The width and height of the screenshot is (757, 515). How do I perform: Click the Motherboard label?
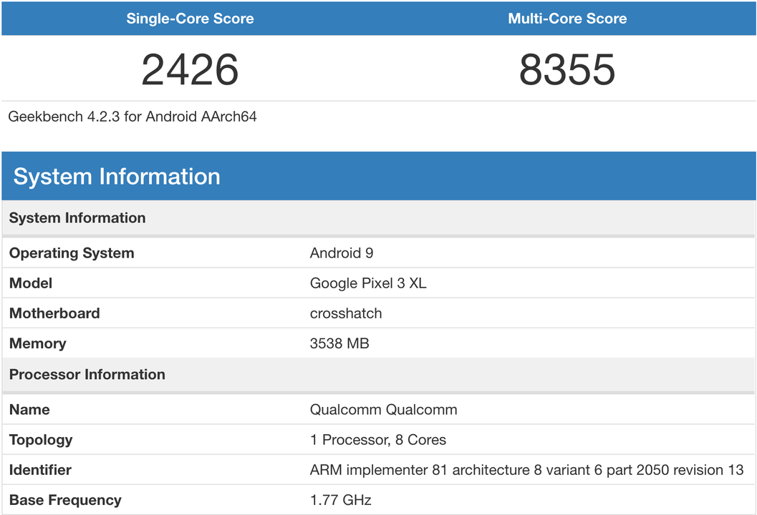[x=54, y=313]
